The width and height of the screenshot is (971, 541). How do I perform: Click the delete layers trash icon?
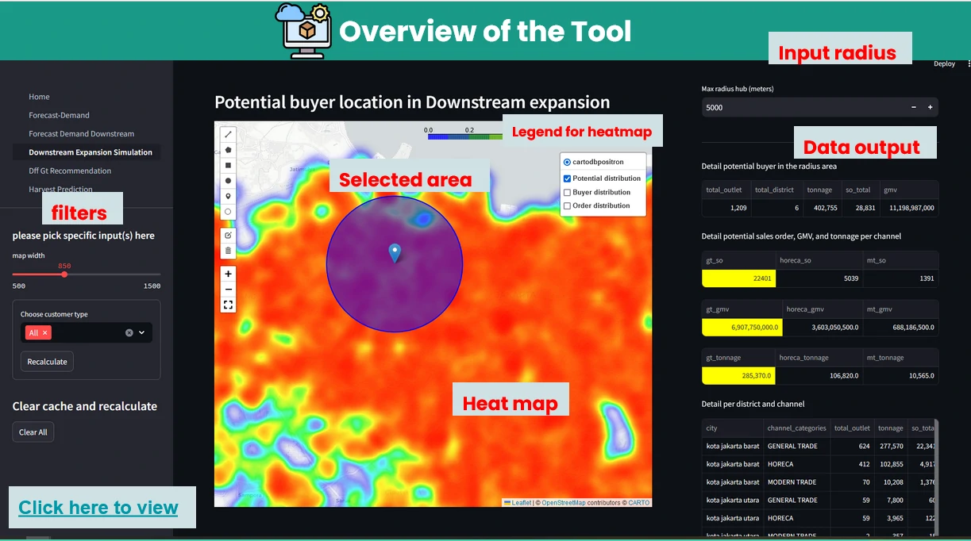(228, 251)
